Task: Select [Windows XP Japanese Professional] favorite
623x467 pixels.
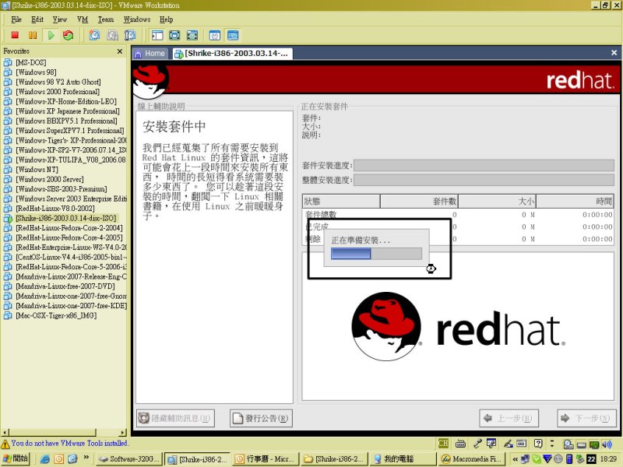Action: 68,111
